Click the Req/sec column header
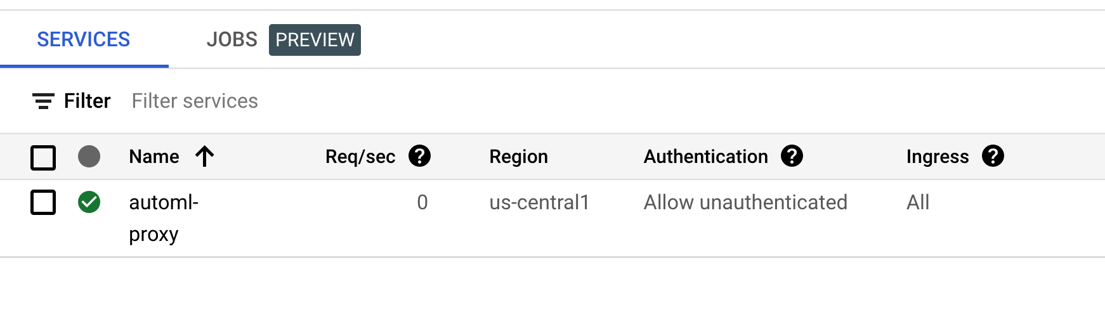This screenshot has width=1105, height=331. pos(360,157)
